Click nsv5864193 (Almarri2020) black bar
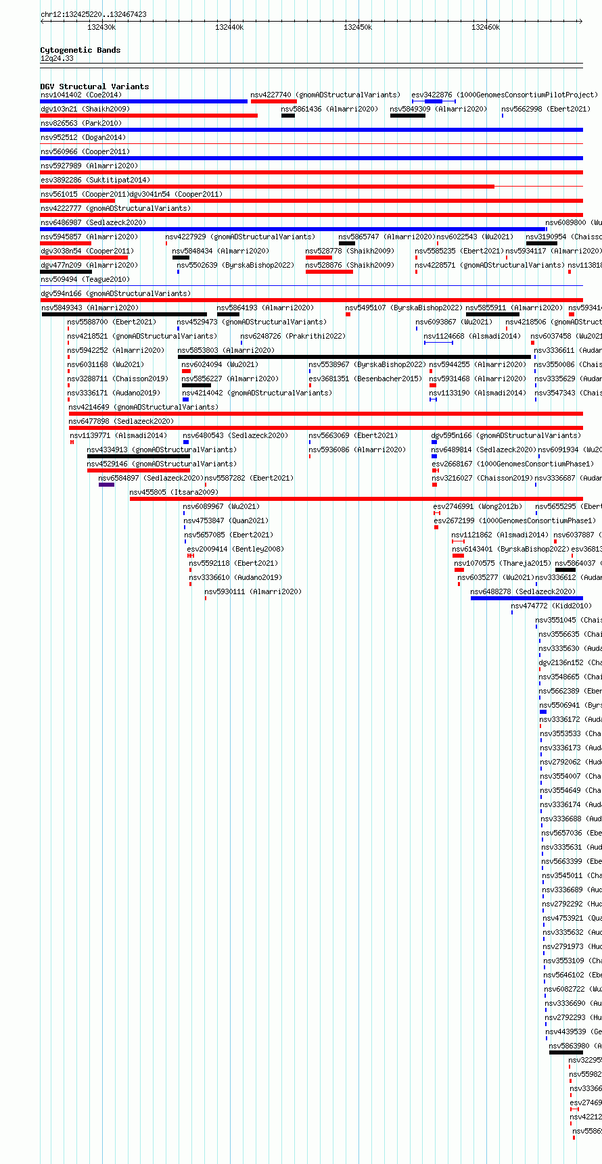The image size is (602, 1164). [228, 314]
